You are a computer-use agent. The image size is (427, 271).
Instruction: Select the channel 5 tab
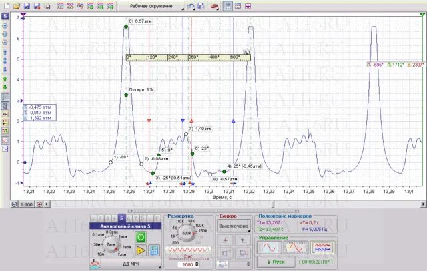click(x=121, y=218)
